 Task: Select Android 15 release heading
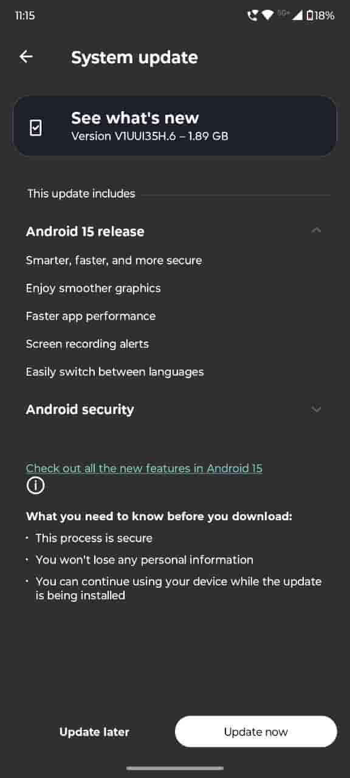85,232
